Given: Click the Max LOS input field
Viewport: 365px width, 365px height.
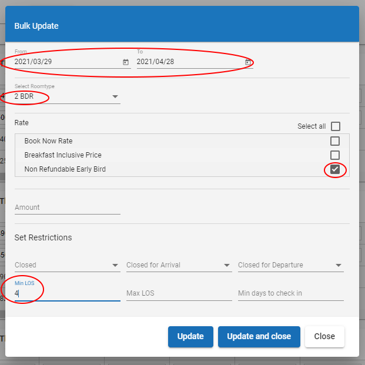Looking at the screenshot, I should click(x=179, y=293).
